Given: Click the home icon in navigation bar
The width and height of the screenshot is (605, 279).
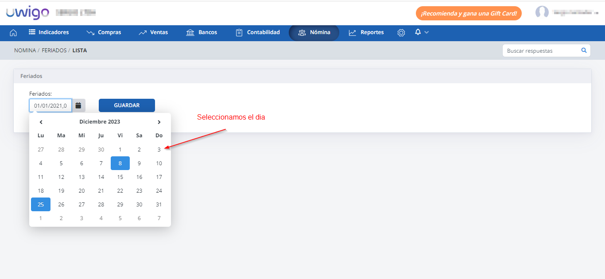Looking at the screenshot, I should pyautogui.click(x=13, y=33).
